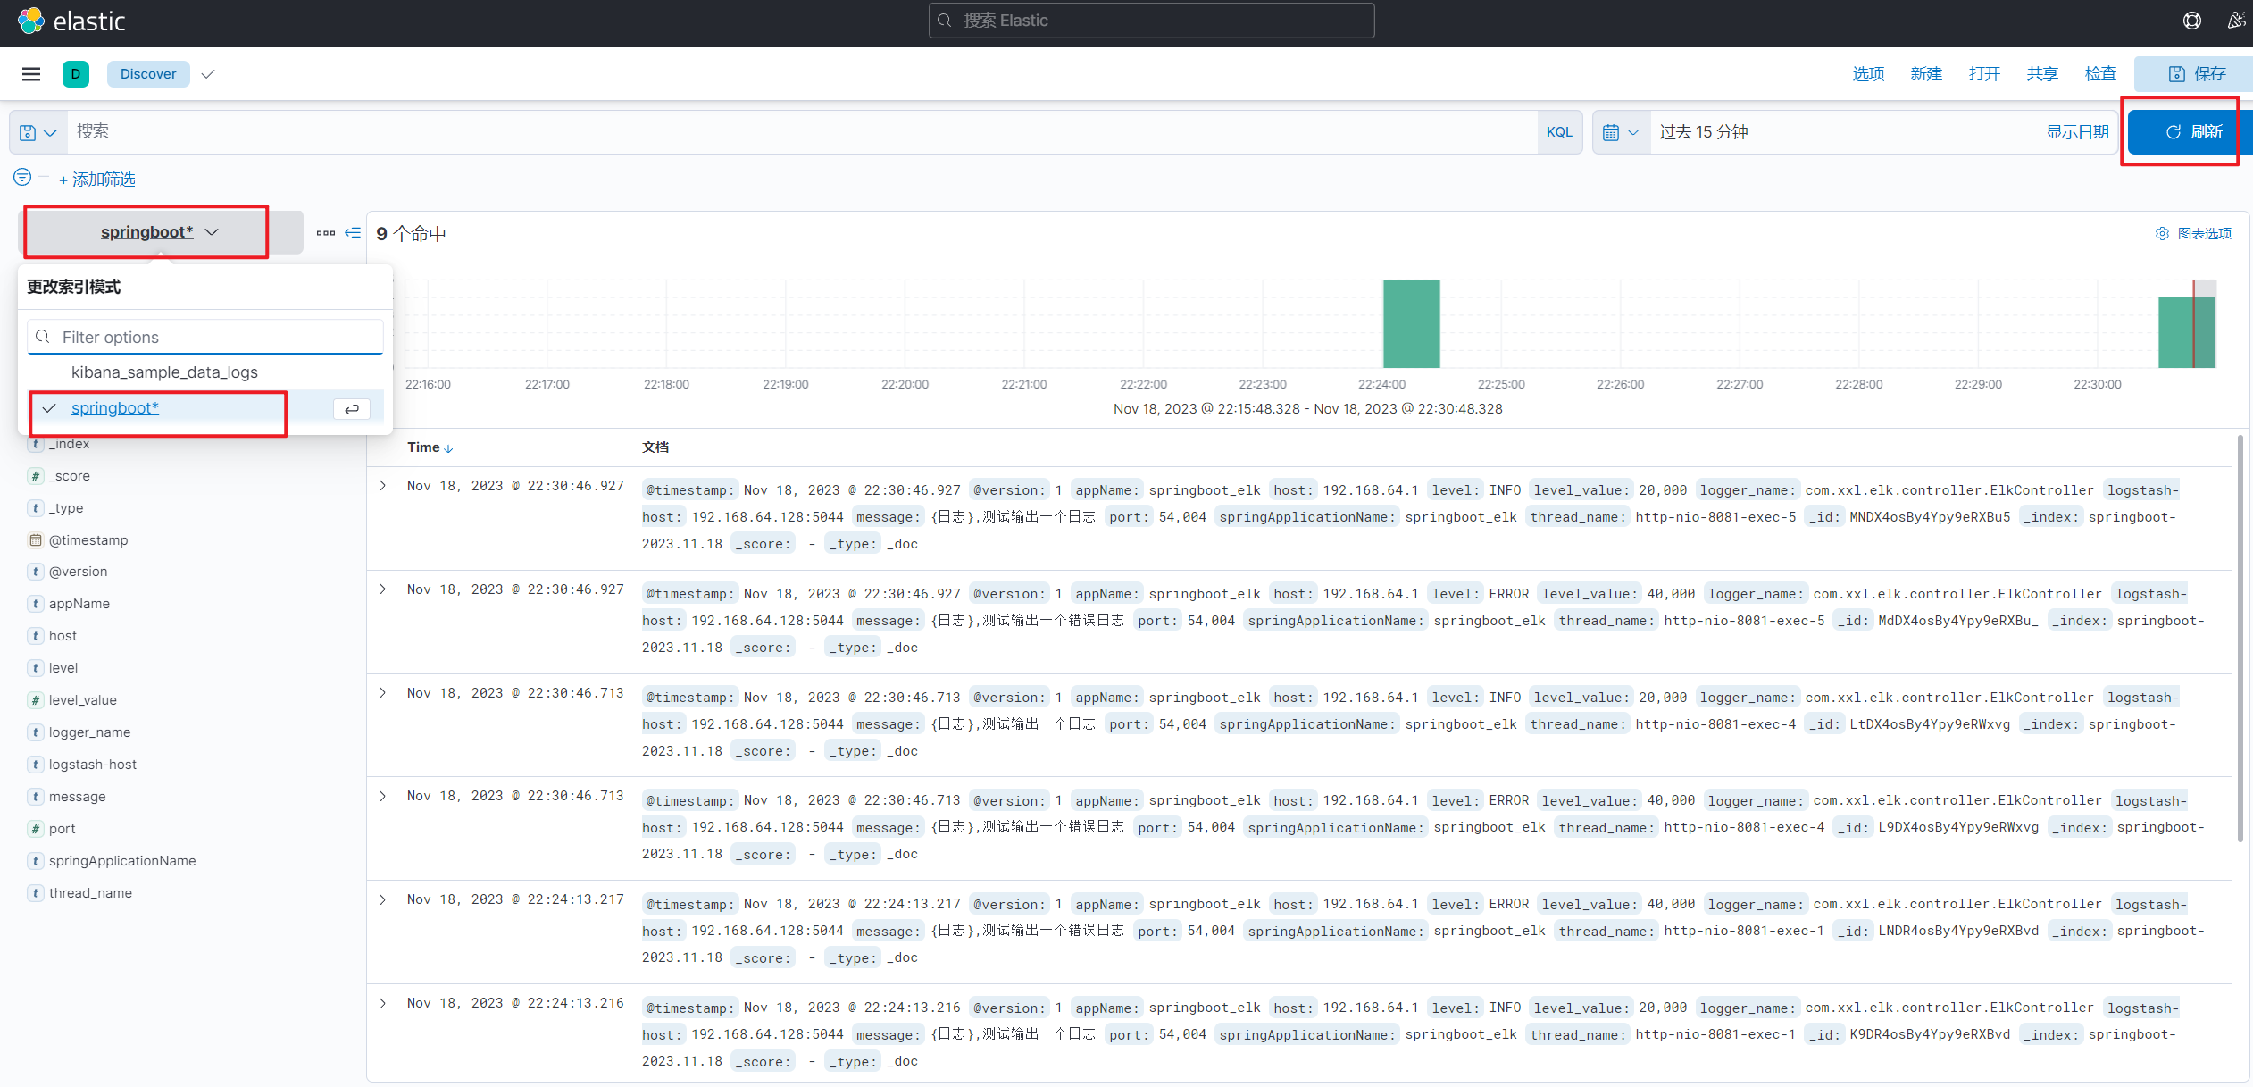This screenshot has height=1087, width=2253.
Task: Click the level_value number field icon
Action: click(36, 700)
